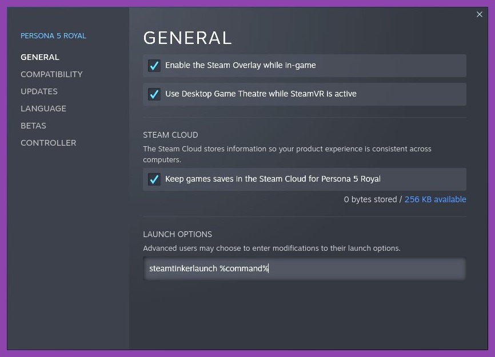Screen dimensions: 495x357
Task: Open the Updates section
Action: [39, 91]
